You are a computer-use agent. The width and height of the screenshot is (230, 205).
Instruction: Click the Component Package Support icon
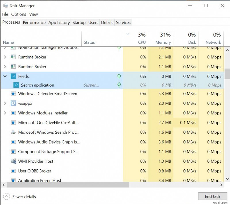click(13, 152)
